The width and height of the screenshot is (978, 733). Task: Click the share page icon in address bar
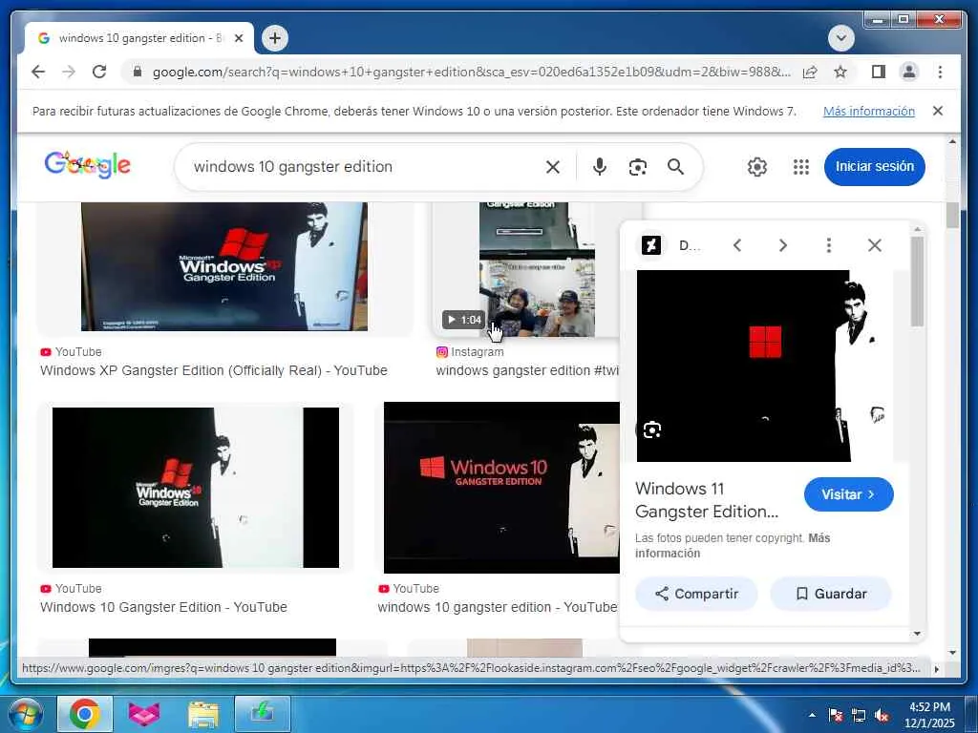click(x=810, y=72)
